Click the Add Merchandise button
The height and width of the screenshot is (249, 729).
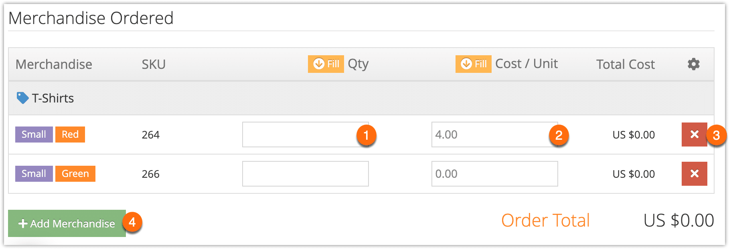tap(67, 223)
